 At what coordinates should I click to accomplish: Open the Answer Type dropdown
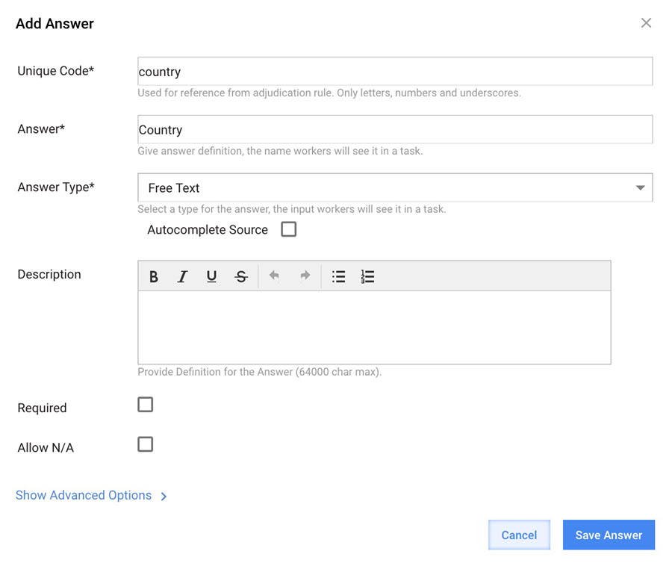point(395,187)
